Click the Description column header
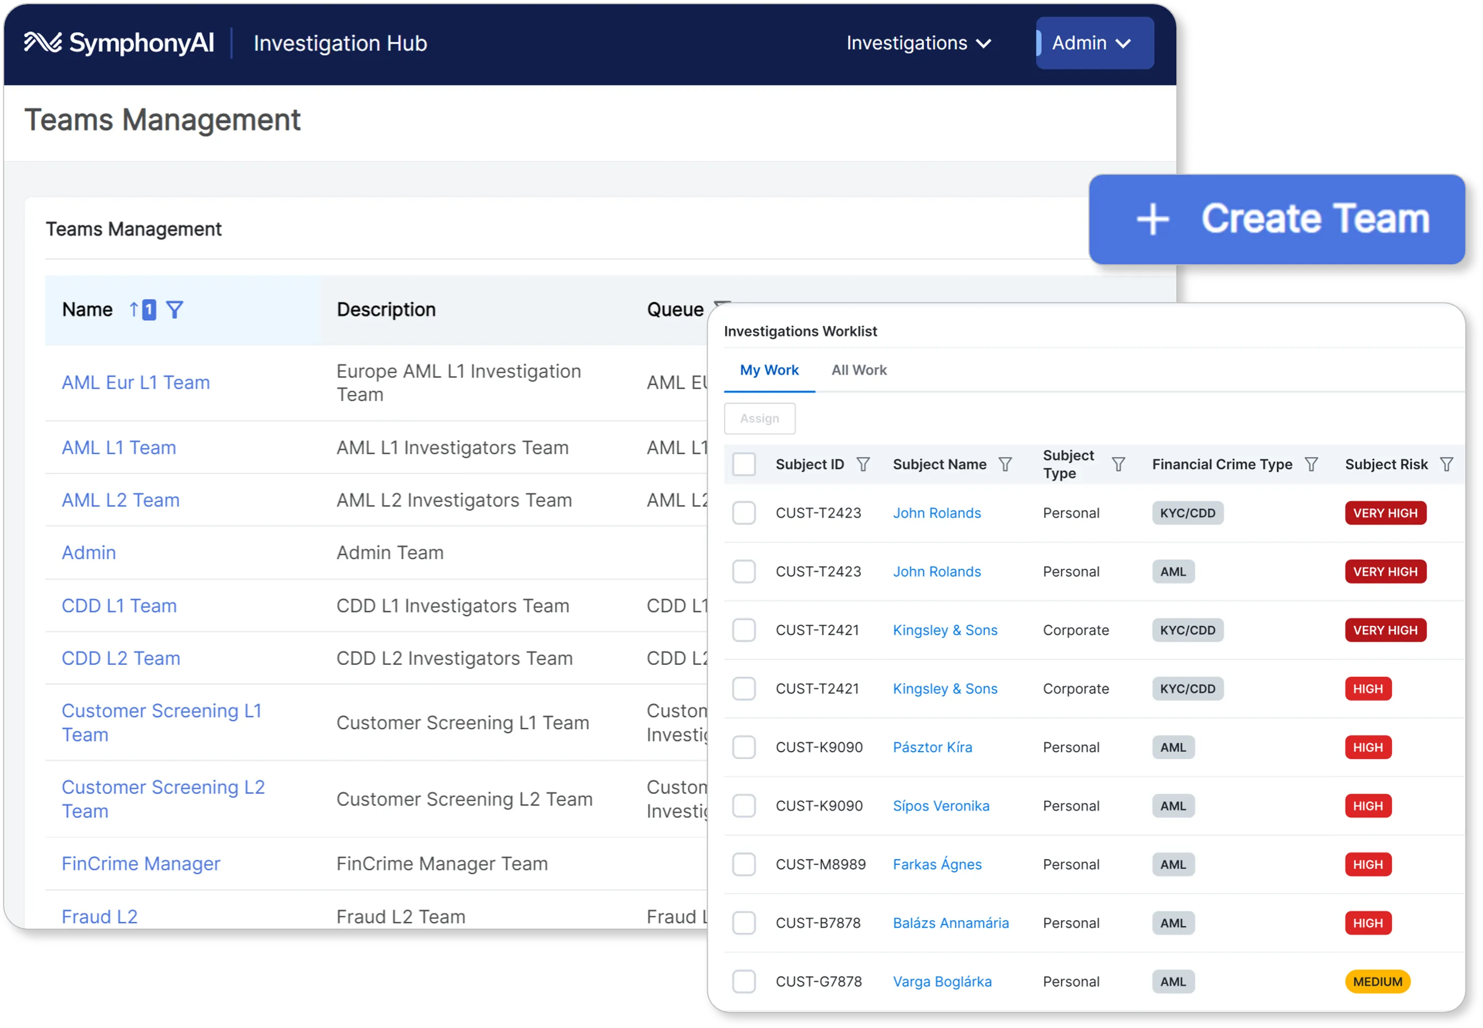Screen dimensions: 1483x1028 (386, 310)
